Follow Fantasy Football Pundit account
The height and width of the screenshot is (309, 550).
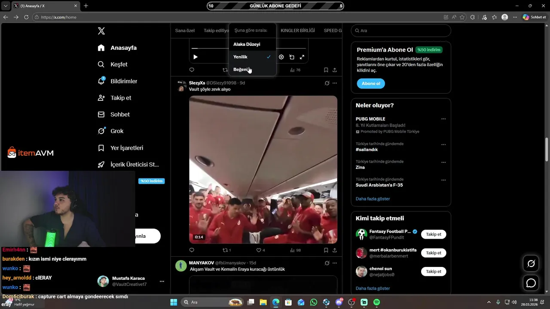click(434, 234)
